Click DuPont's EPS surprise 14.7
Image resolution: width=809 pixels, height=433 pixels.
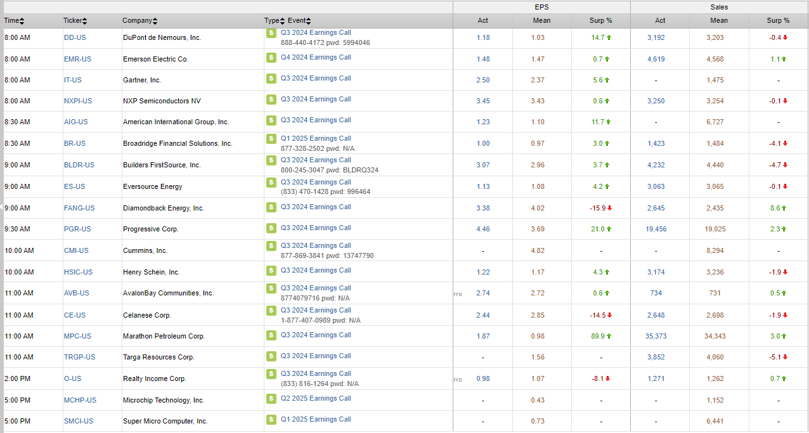tap(598, 37)
